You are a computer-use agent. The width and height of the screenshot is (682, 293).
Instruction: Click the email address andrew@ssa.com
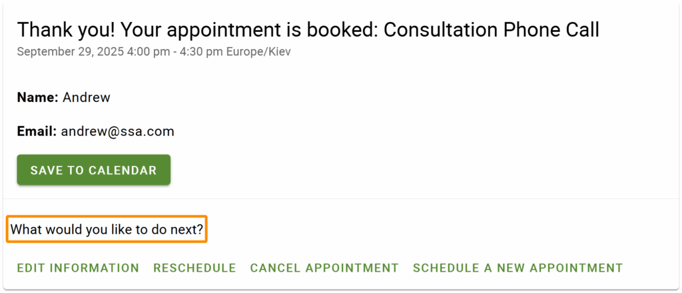[118, 131]
